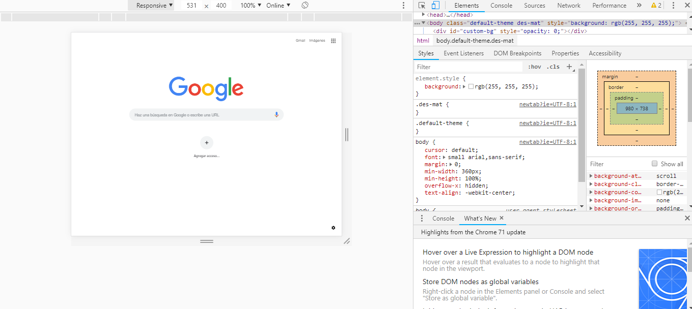
Task: Open the Online throttling dropdown
Action: click(279, 6)
